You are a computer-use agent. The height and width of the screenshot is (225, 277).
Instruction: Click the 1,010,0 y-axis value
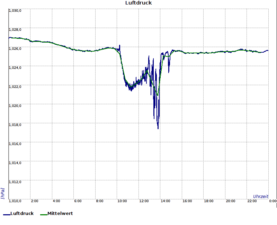(x=15, y=201)
